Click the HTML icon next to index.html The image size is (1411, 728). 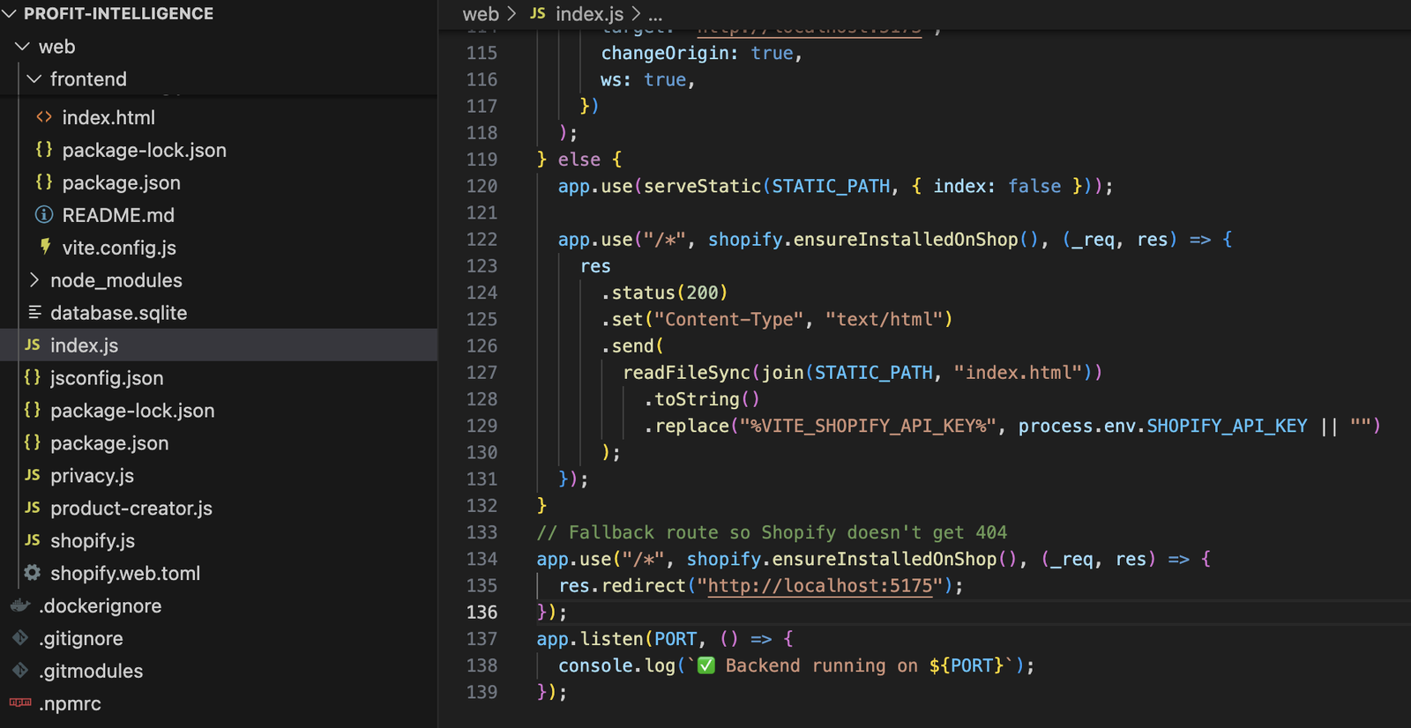(x=44, y=117)
